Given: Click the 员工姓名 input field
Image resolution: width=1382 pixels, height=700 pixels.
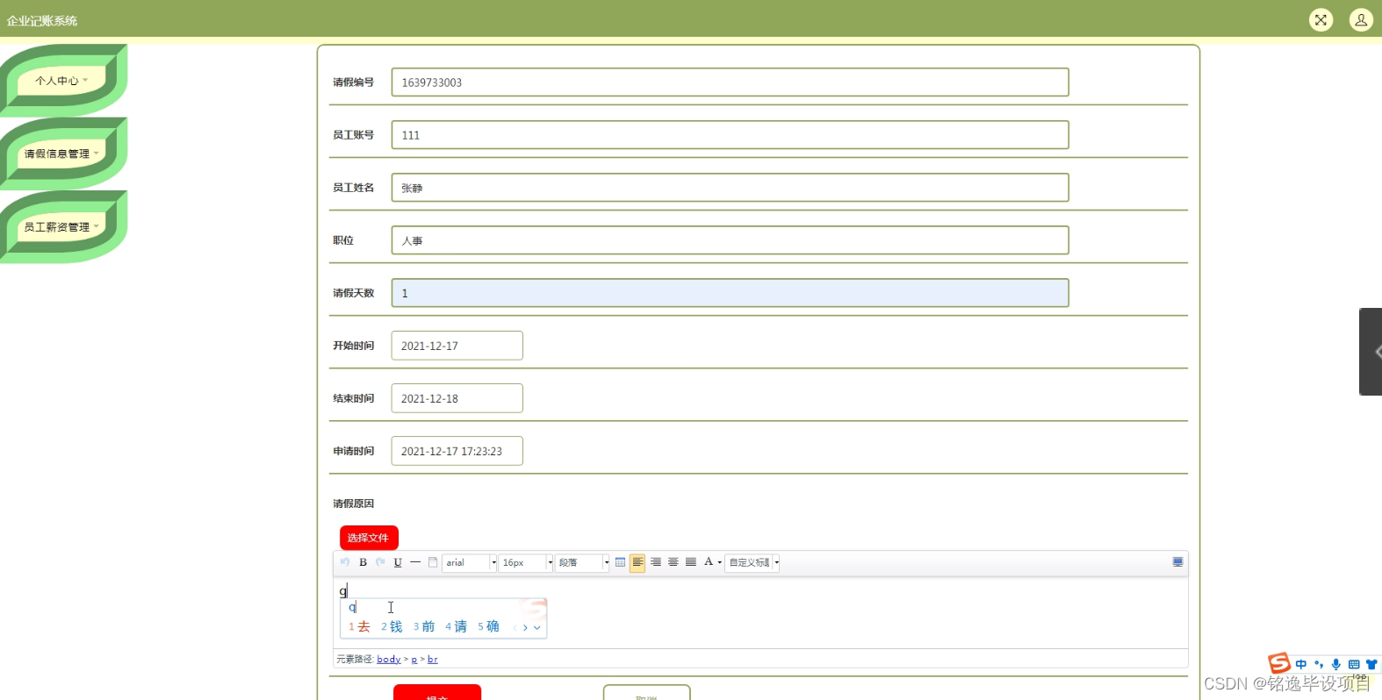Looking at the screenshot, I should (x=731, y=188).
